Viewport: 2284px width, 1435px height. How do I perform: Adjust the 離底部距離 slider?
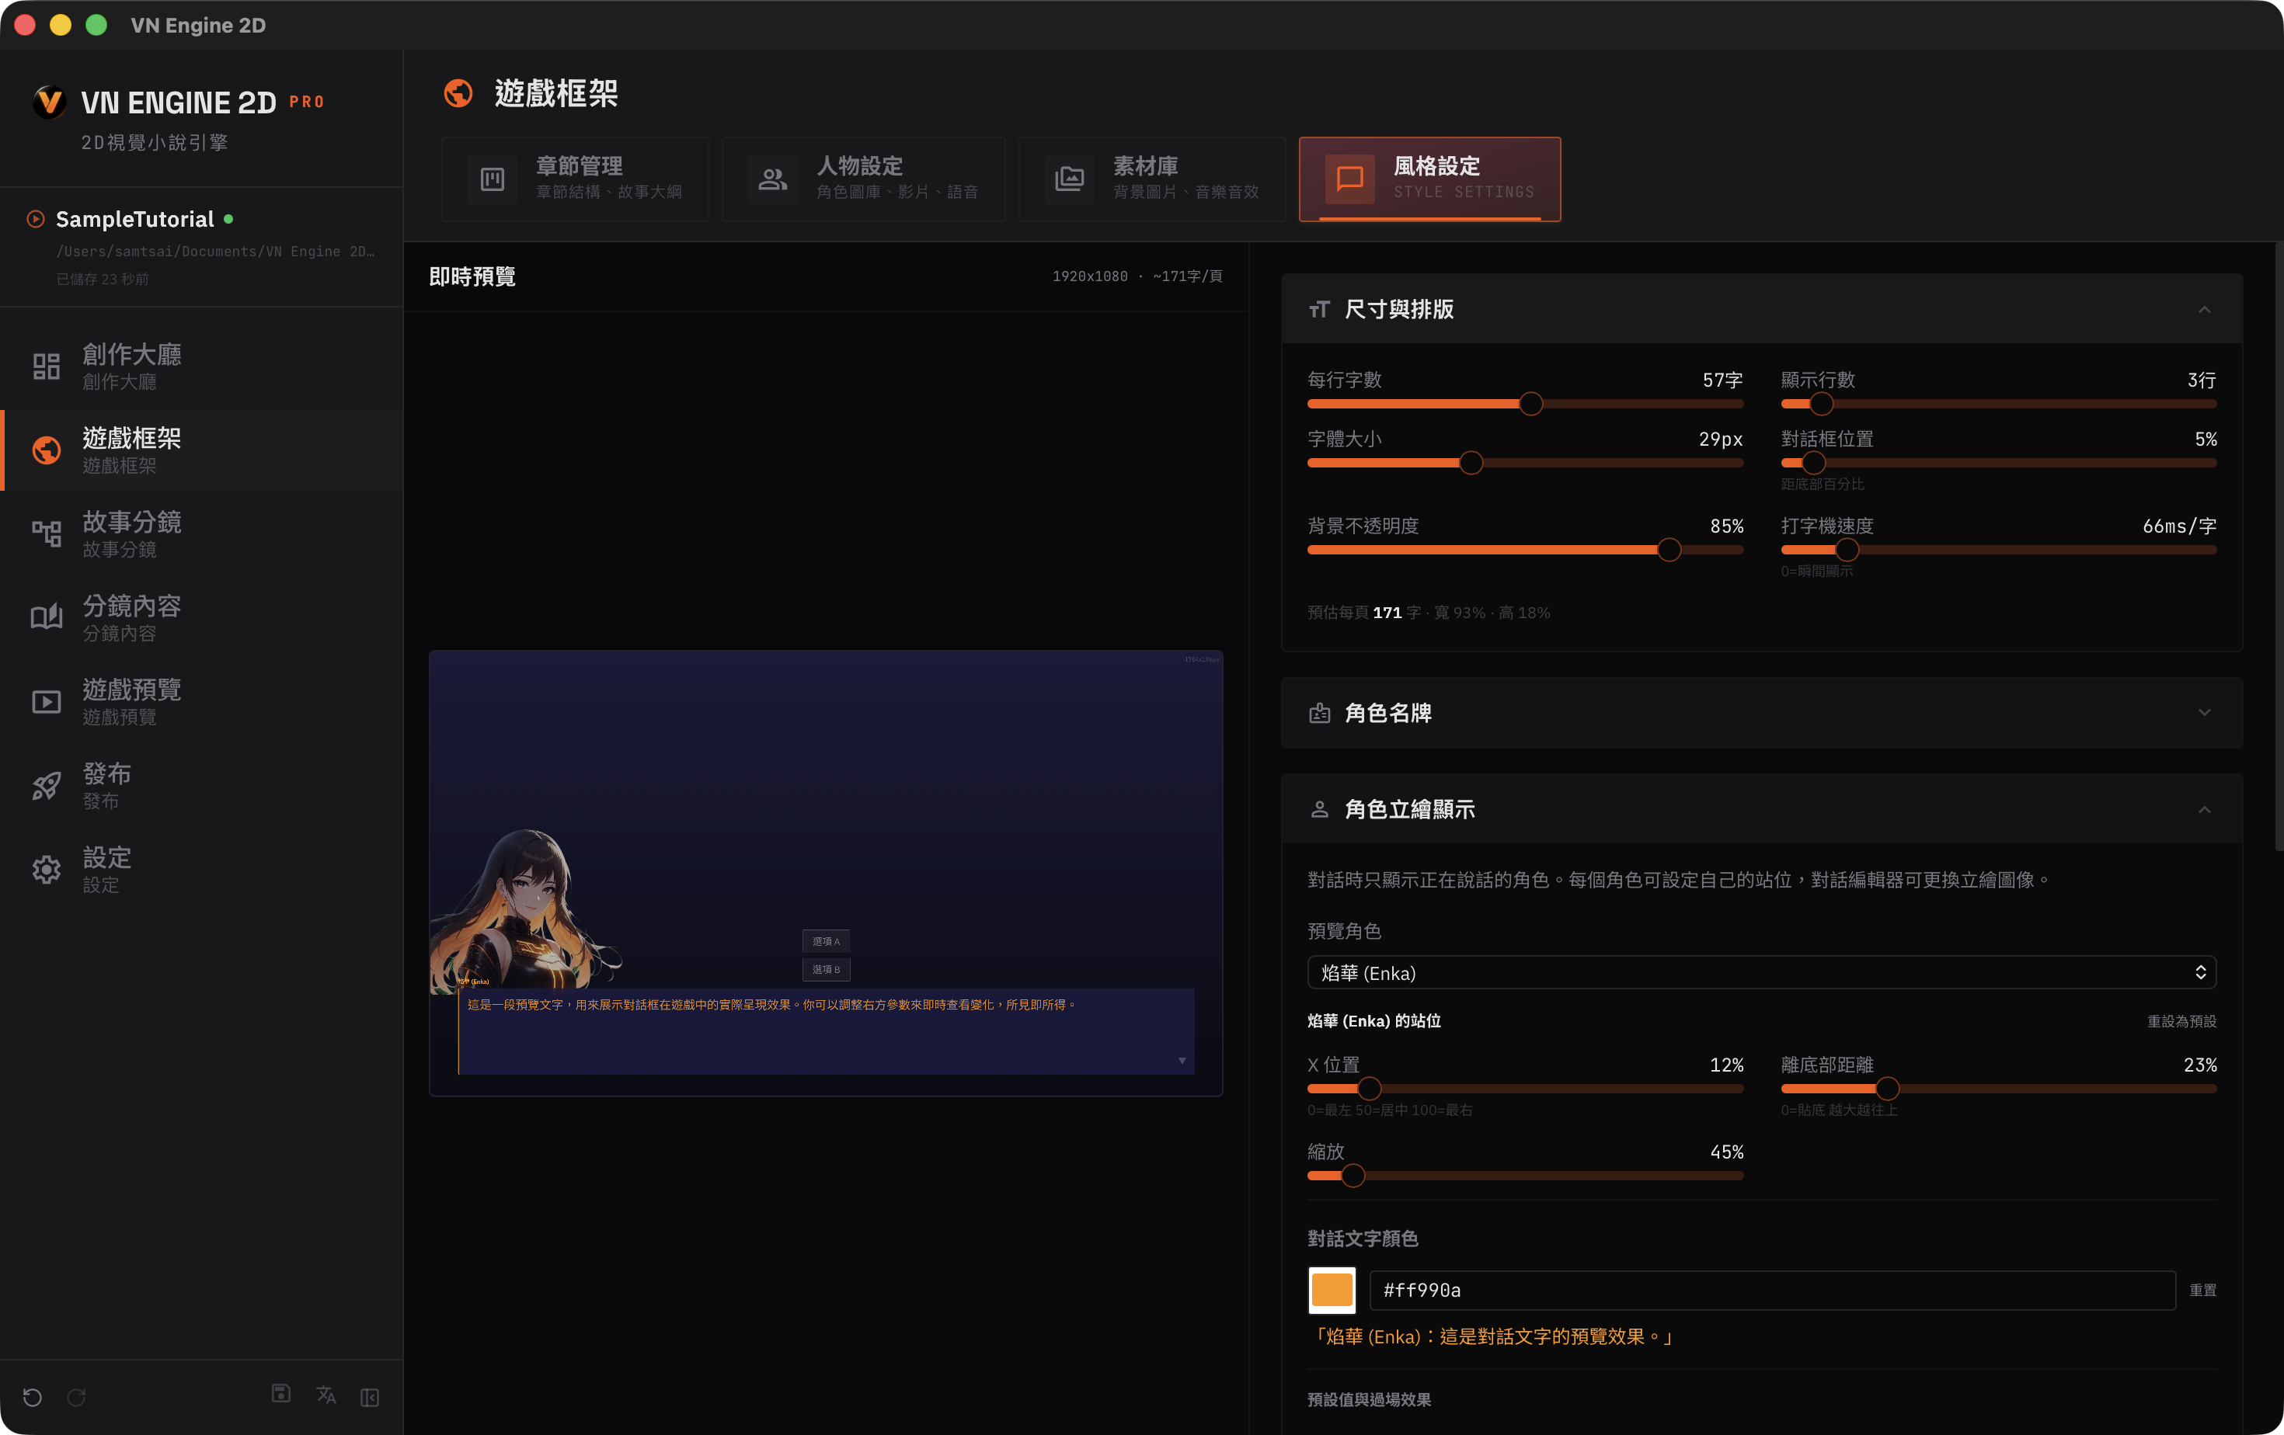(1998, 1088)
